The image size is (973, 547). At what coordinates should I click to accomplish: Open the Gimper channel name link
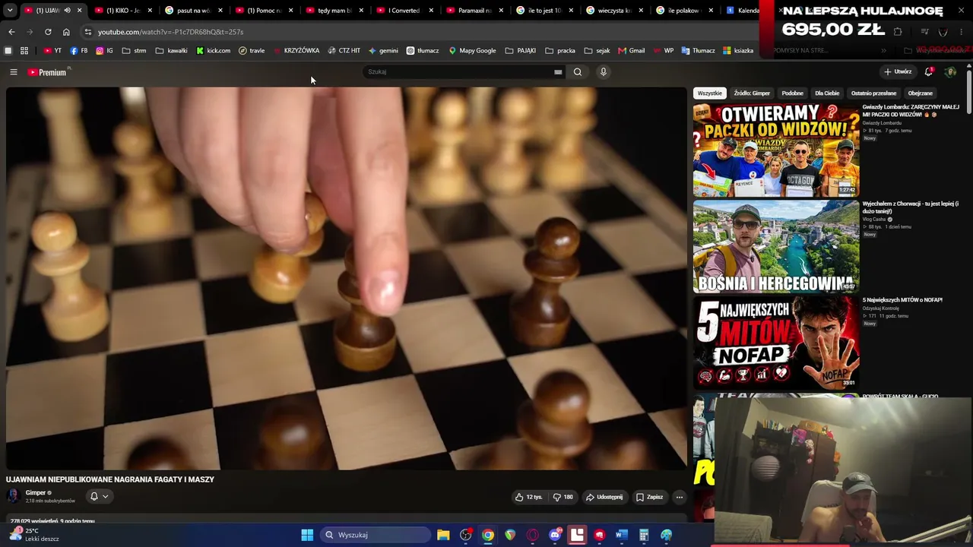tap(36, 492)
